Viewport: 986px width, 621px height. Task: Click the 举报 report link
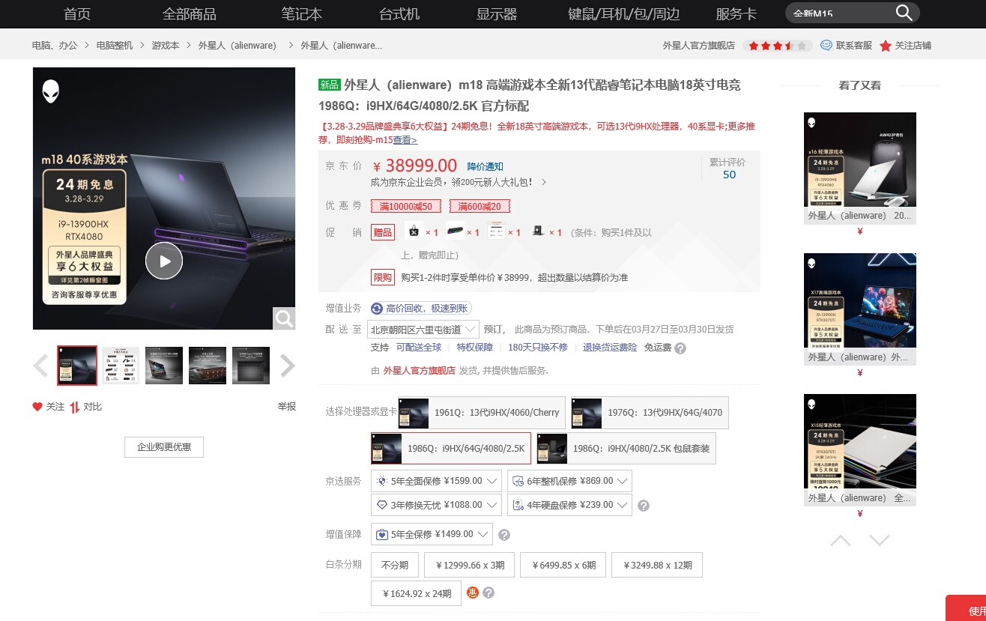[x=287, y=407]
